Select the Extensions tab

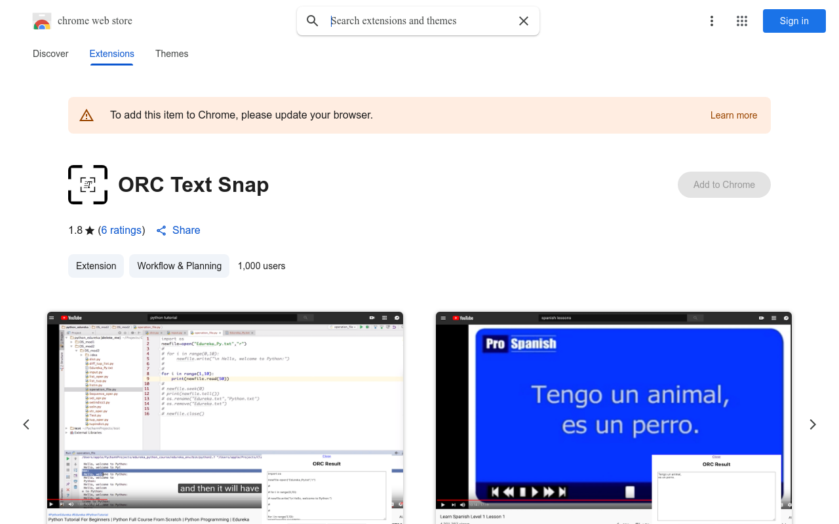[x=112, y=54]
